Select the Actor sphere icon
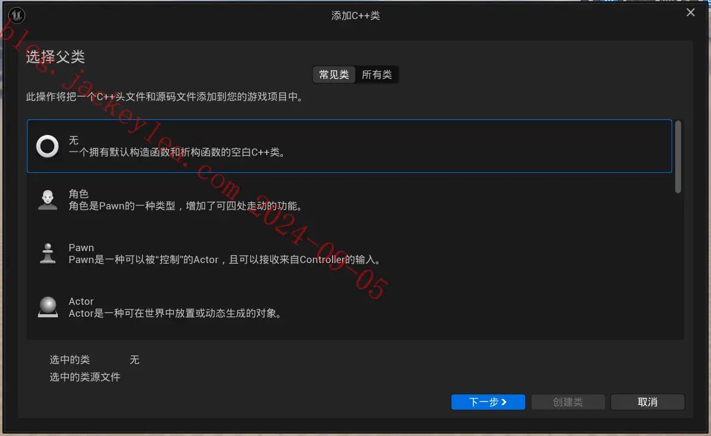 click(48, 307)
